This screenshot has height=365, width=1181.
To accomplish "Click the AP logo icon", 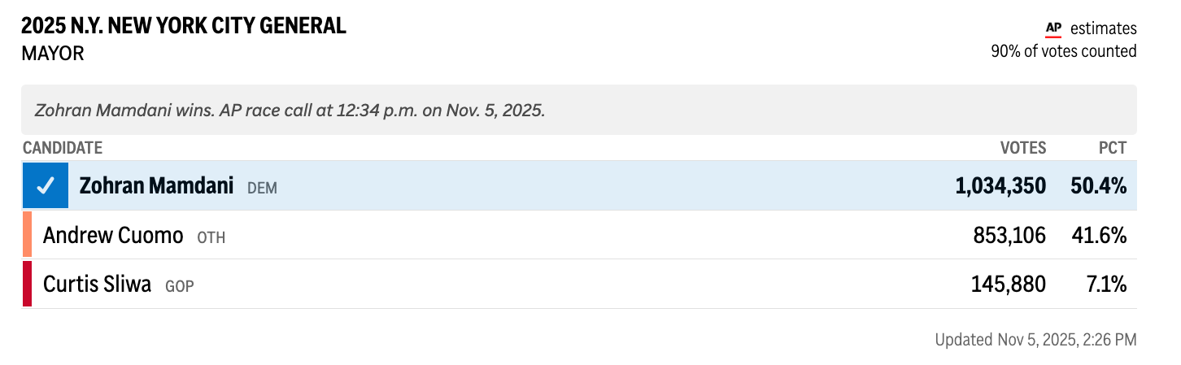I will click(x=1053, y=28).
